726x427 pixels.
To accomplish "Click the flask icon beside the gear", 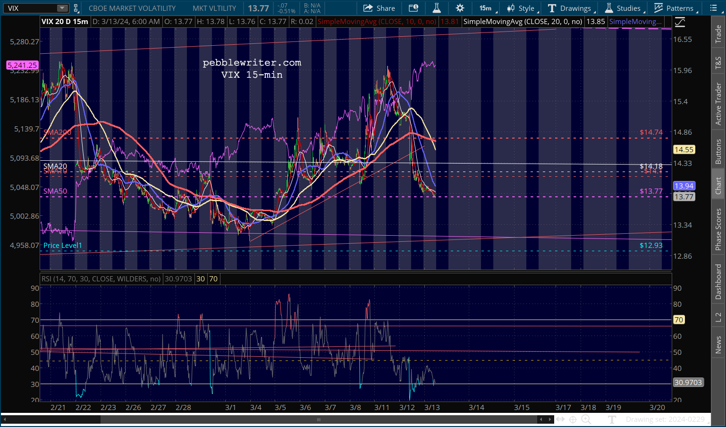I will pos(437,8).
